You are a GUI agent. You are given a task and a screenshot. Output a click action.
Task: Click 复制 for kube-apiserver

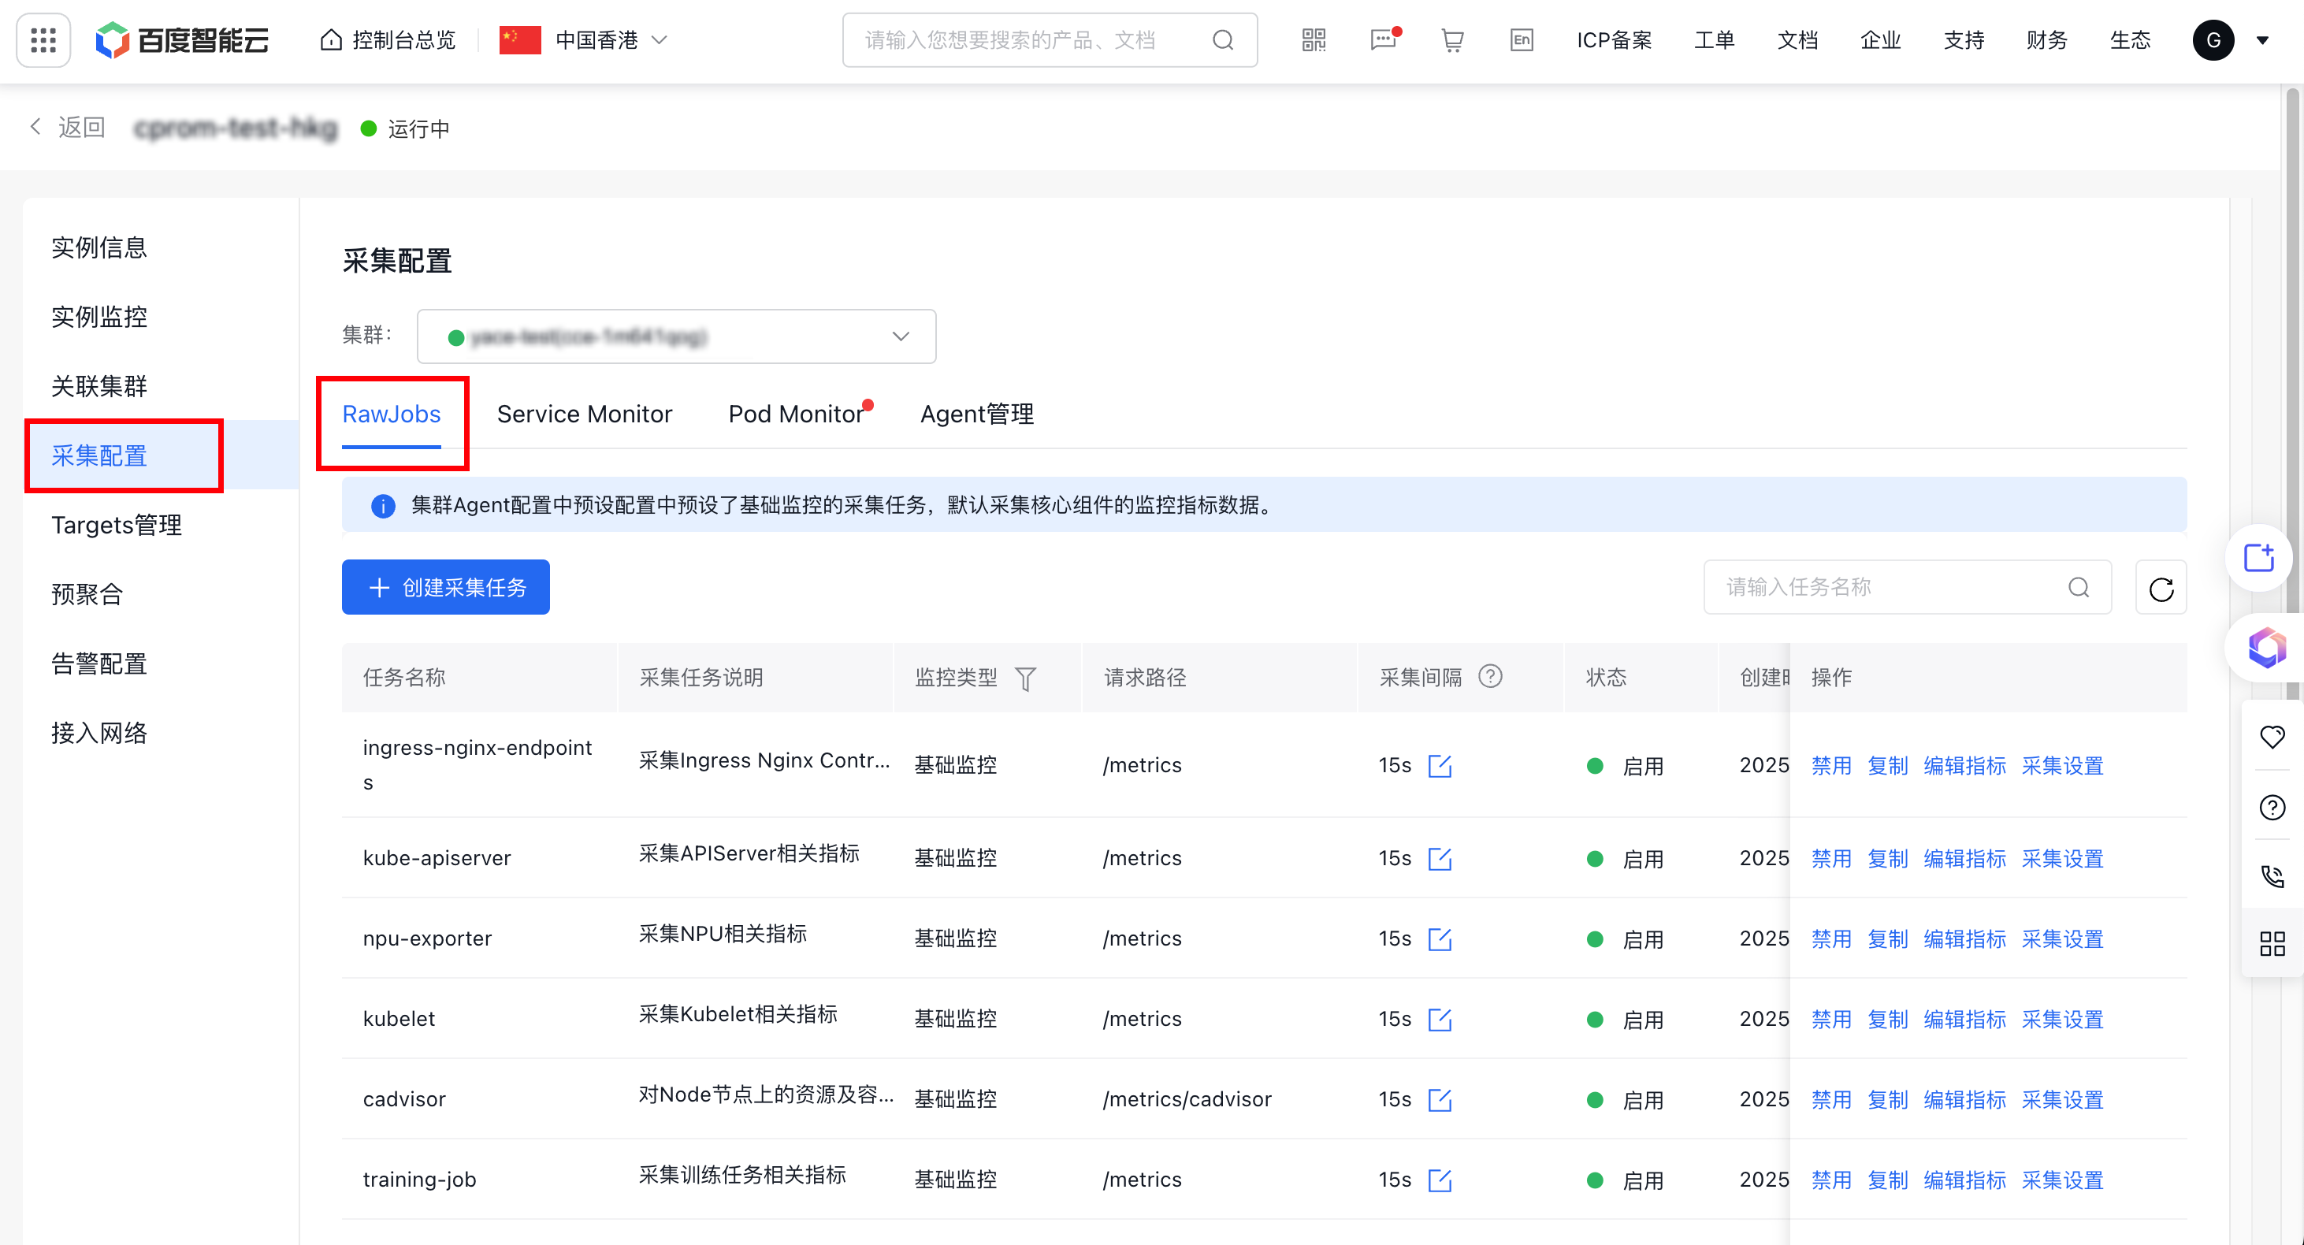pos(1887,859)
